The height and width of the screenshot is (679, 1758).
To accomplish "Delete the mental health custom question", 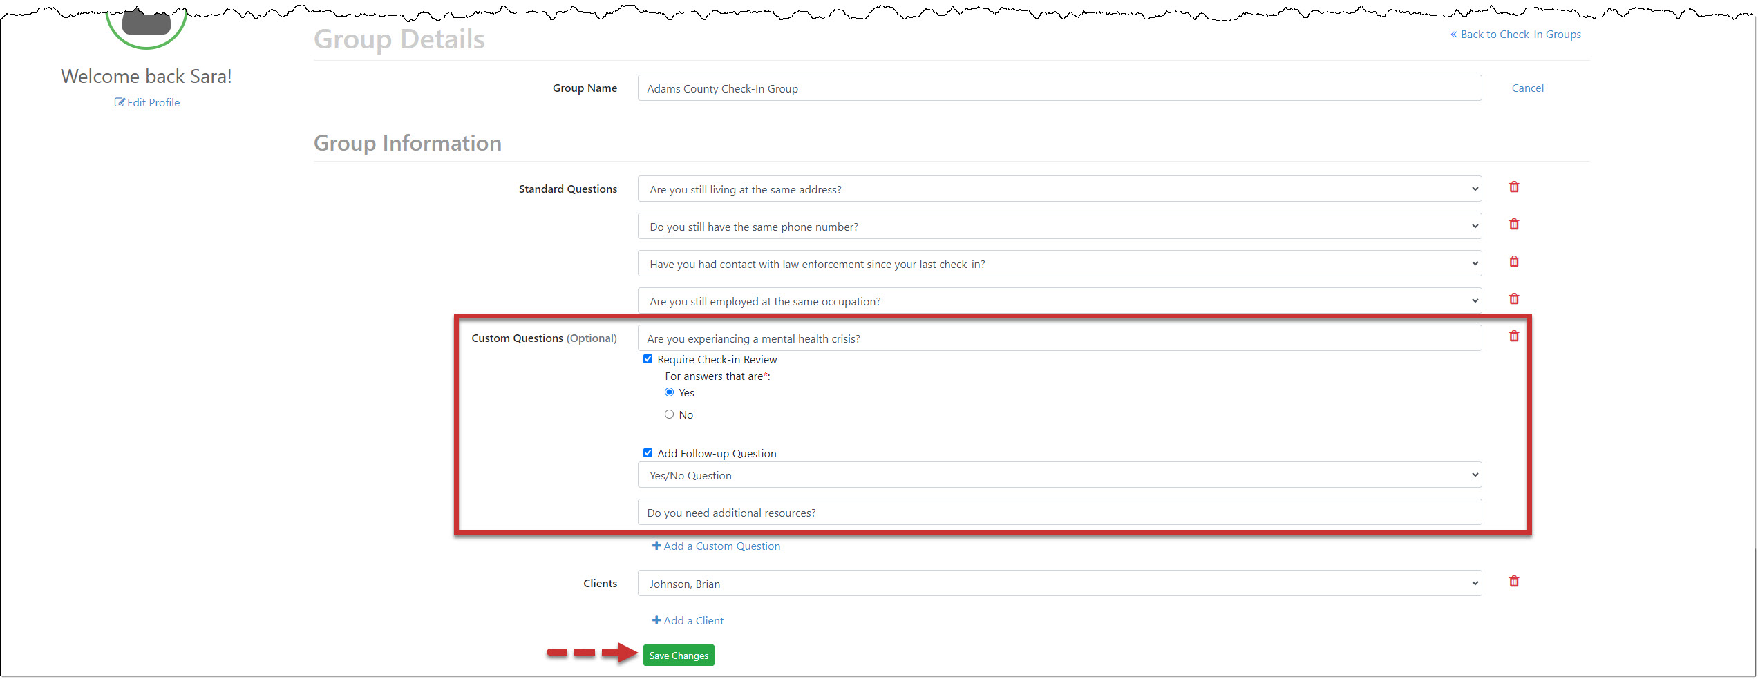I will click(x=1513, y=336).
